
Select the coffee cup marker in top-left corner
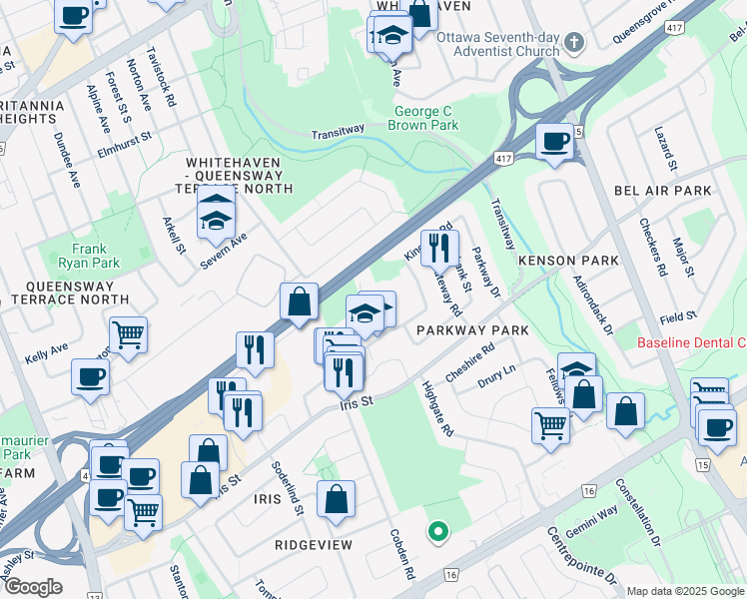pyautogui.click(x=73, y=17)
